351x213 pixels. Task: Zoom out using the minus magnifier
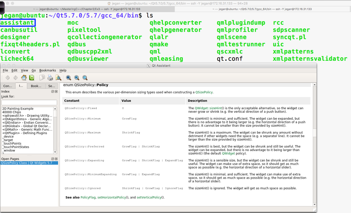[x=76, y=78]
